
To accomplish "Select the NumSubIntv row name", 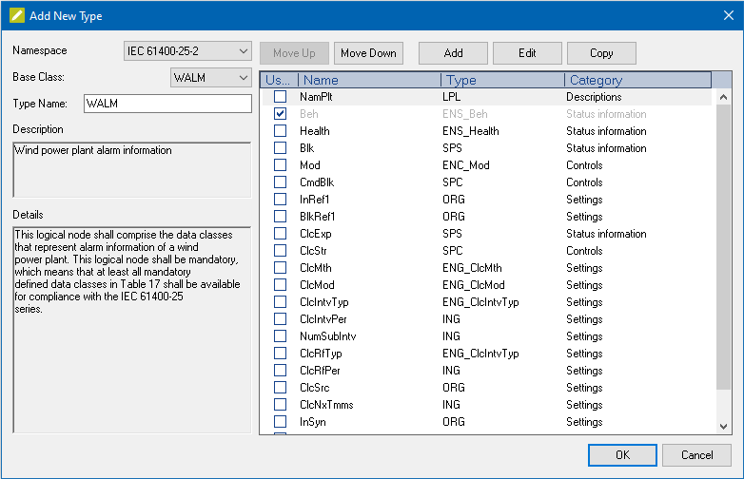I will (328, 335).
